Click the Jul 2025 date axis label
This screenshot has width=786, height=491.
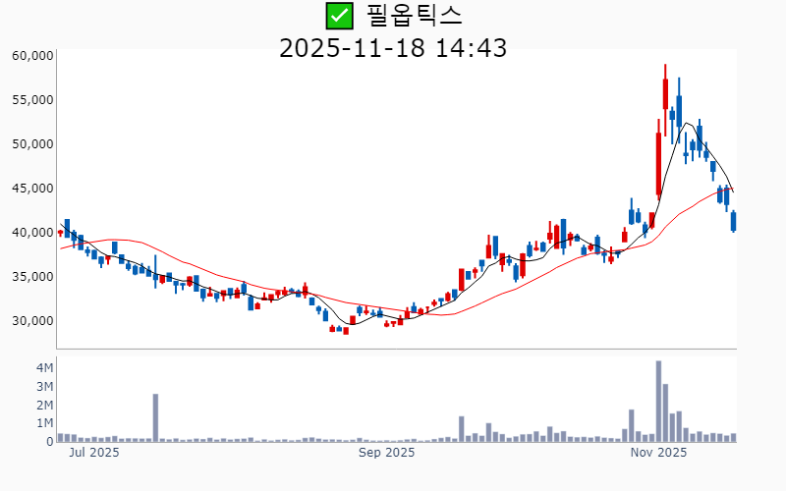point(94,453)
